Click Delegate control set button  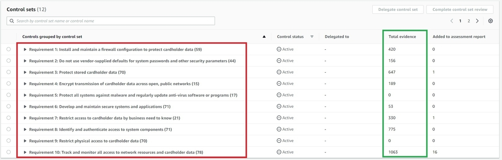tap(398, 9)
